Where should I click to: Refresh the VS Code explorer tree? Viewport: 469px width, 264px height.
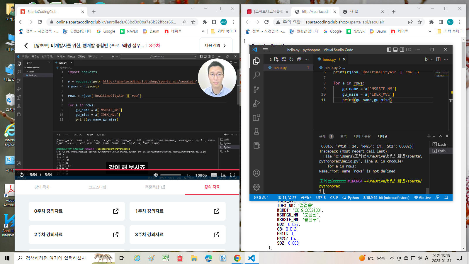point(291,59)
